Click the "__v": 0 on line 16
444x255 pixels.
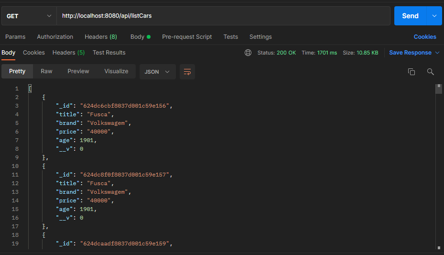(69, 218)
